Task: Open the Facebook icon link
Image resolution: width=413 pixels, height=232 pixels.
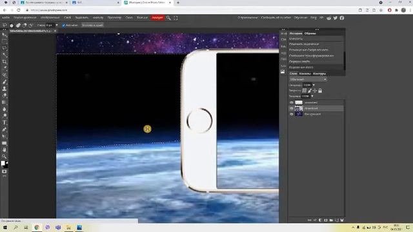Action: point(342,18)
